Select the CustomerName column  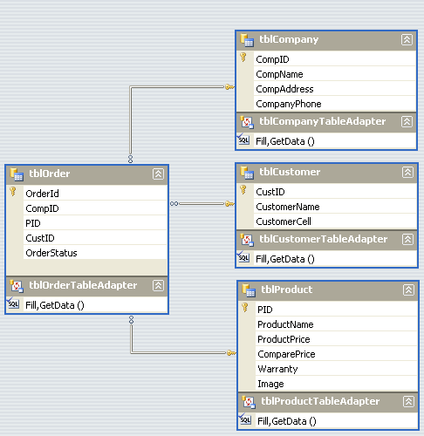pos(335,207)
